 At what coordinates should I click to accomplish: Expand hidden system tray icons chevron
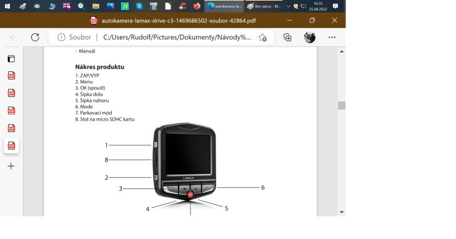(x=288, y=6)
